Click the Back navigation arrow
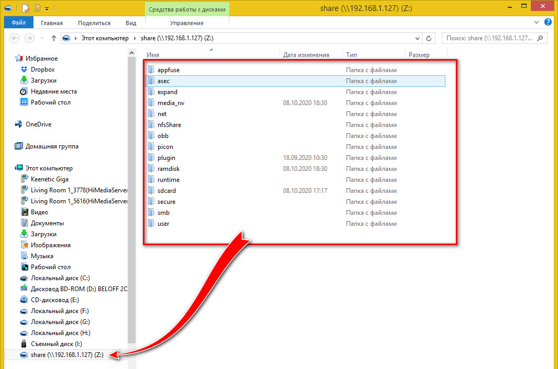558x369 pixels. 15,38
